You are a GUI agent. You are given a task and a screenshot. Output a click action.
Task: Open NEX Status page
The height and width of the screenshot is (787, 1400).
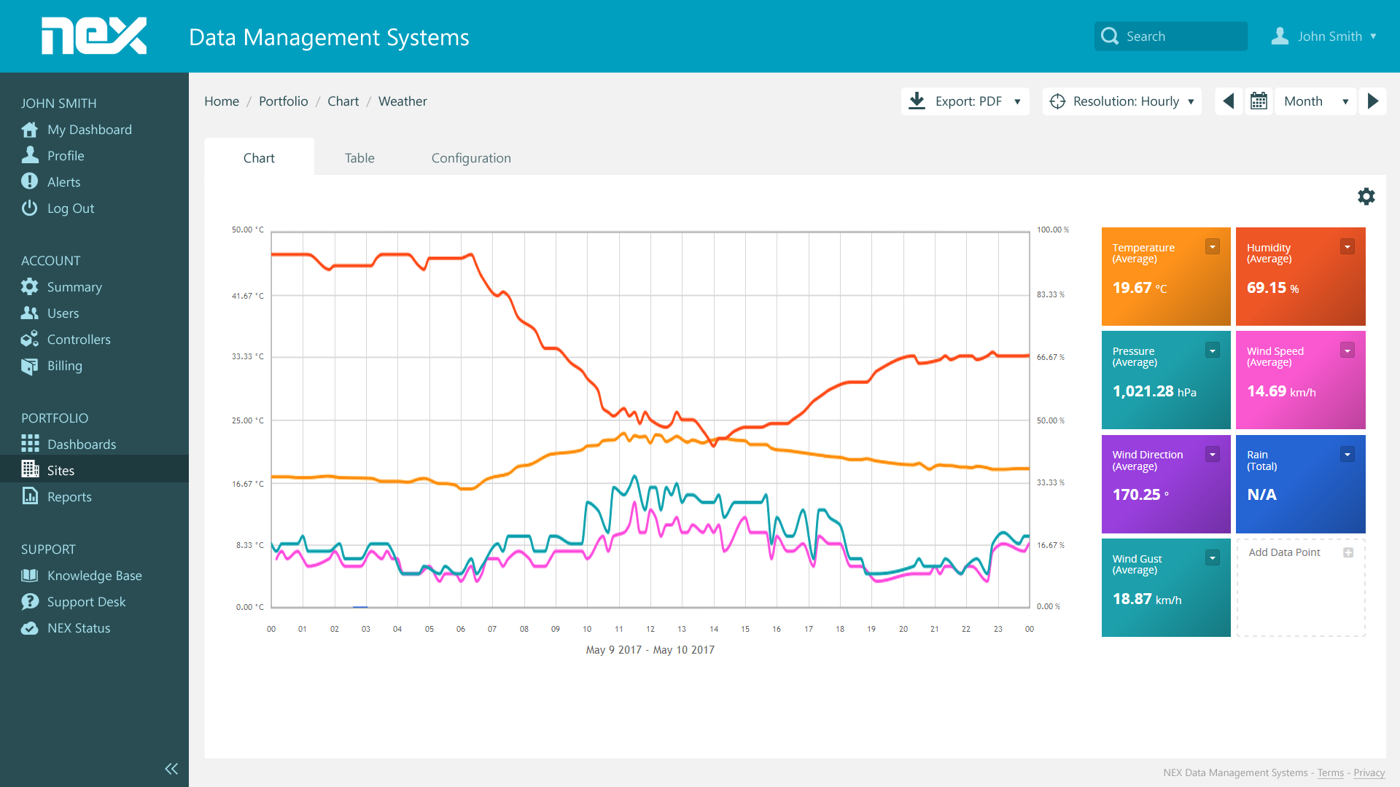tap(79, 627)
